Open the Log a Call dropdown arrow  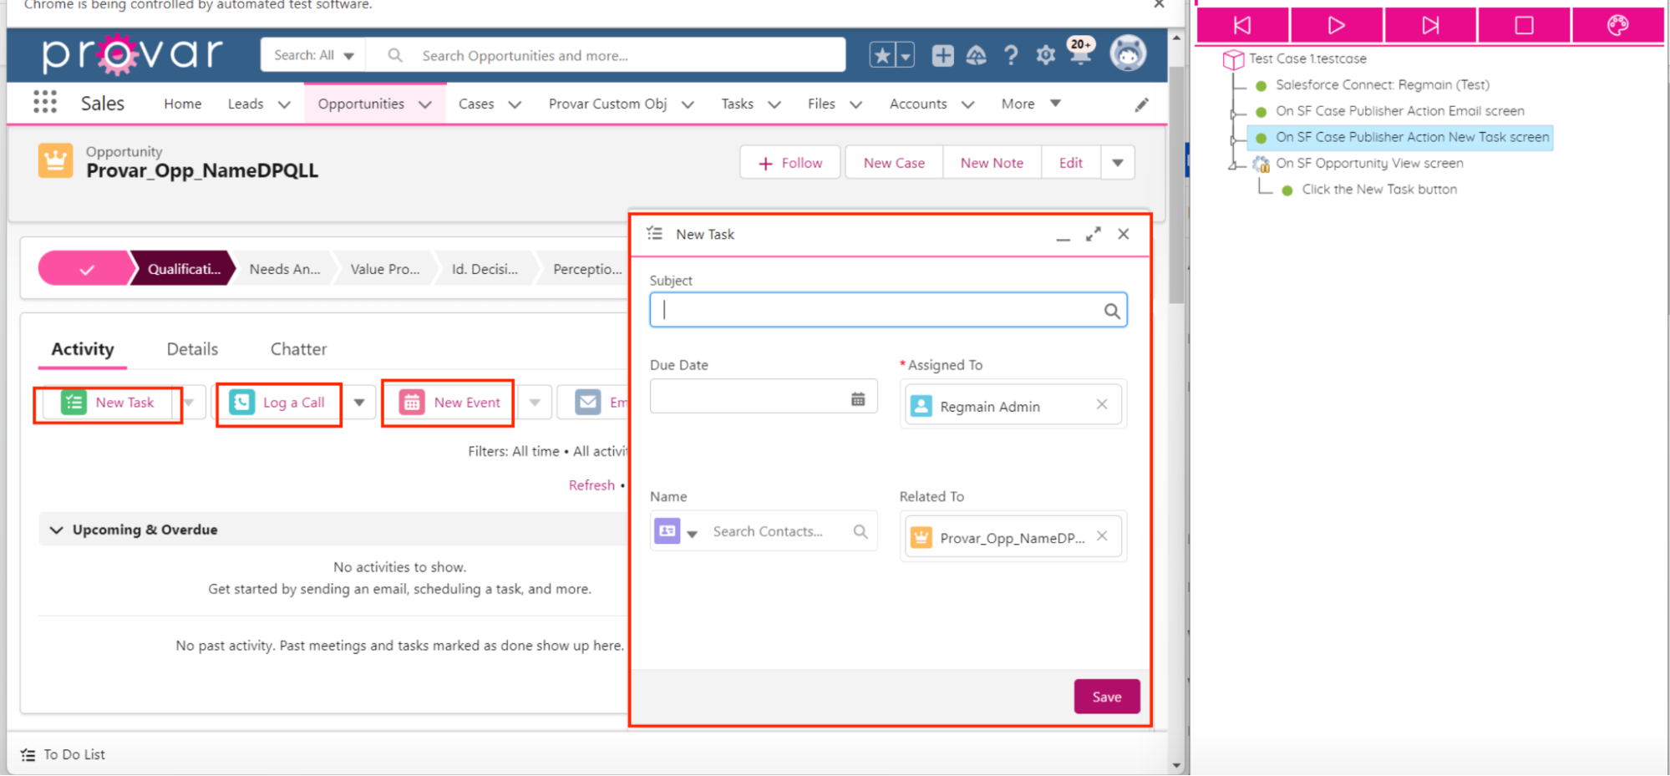[359, 403]
